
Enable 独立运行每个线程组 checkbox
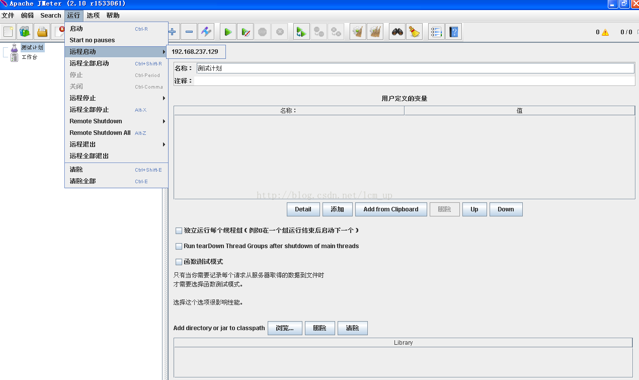point(179,231)
